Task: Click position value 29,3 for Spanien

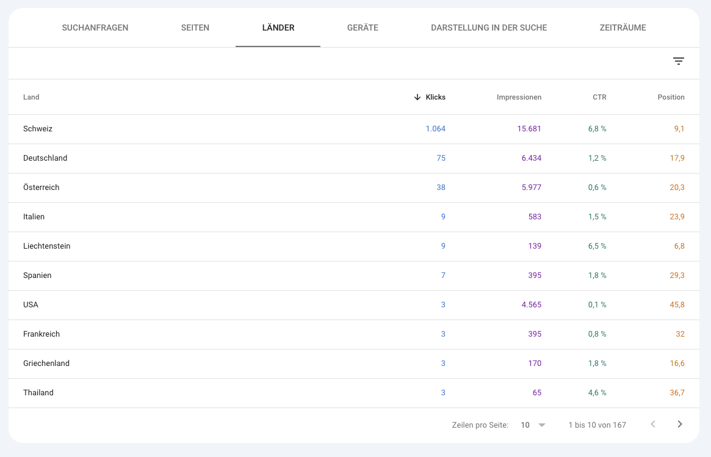Action: click(x=677, y=276)
